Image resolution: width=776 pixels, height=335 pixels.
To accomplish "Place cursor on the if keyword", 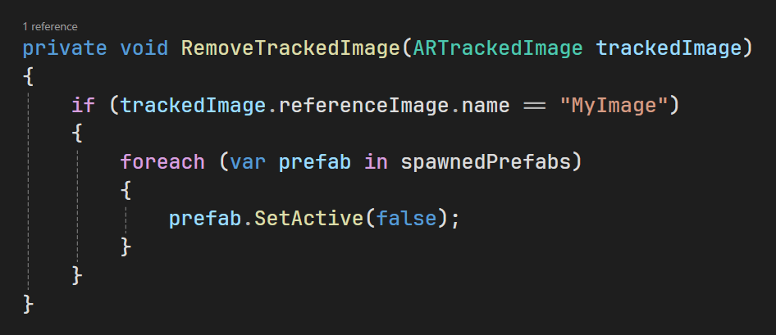I will pyautogui.click(x=83, y=105).
